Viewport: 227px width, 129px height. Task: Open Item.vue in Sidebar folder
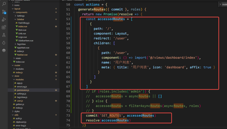22,30
